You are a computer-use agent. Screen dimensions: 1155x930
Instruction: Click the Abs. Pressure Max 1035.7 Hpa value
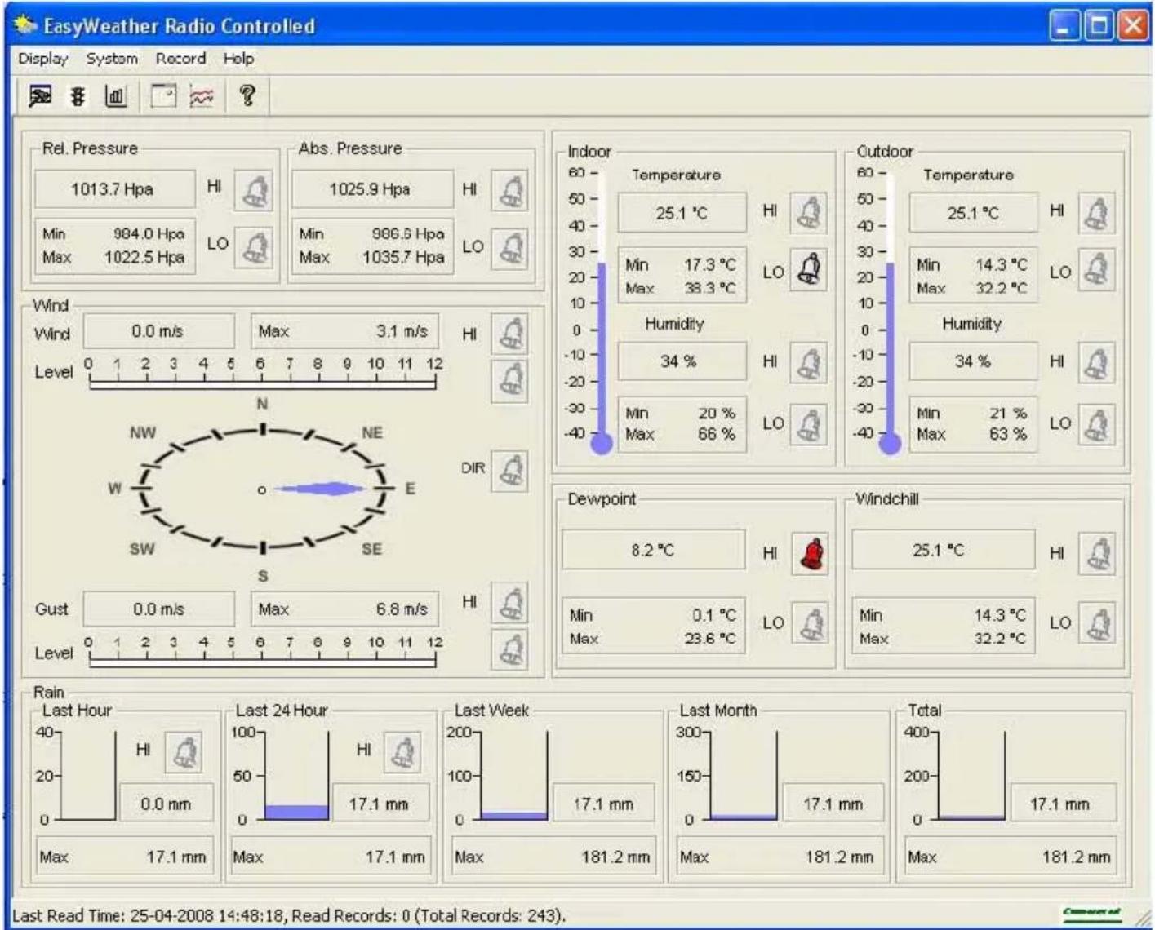point(404,258)
